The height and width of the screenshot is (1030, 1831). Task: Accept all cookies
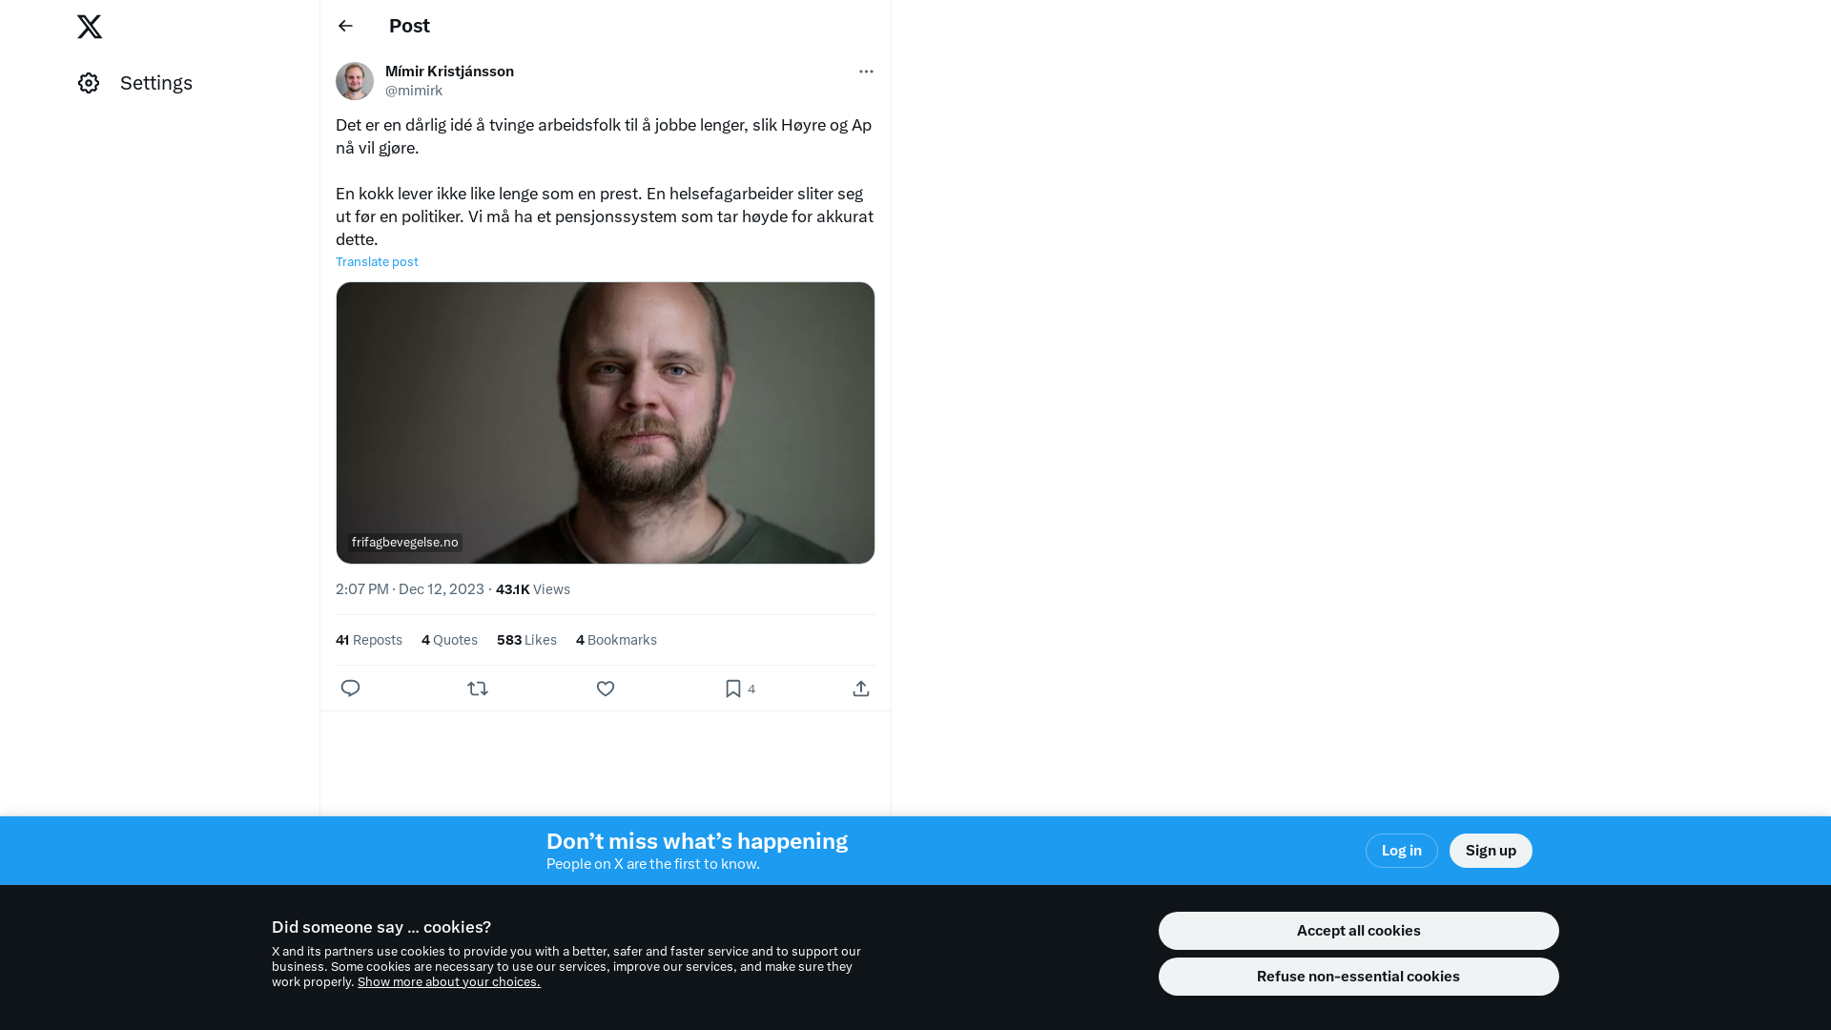1359,931
